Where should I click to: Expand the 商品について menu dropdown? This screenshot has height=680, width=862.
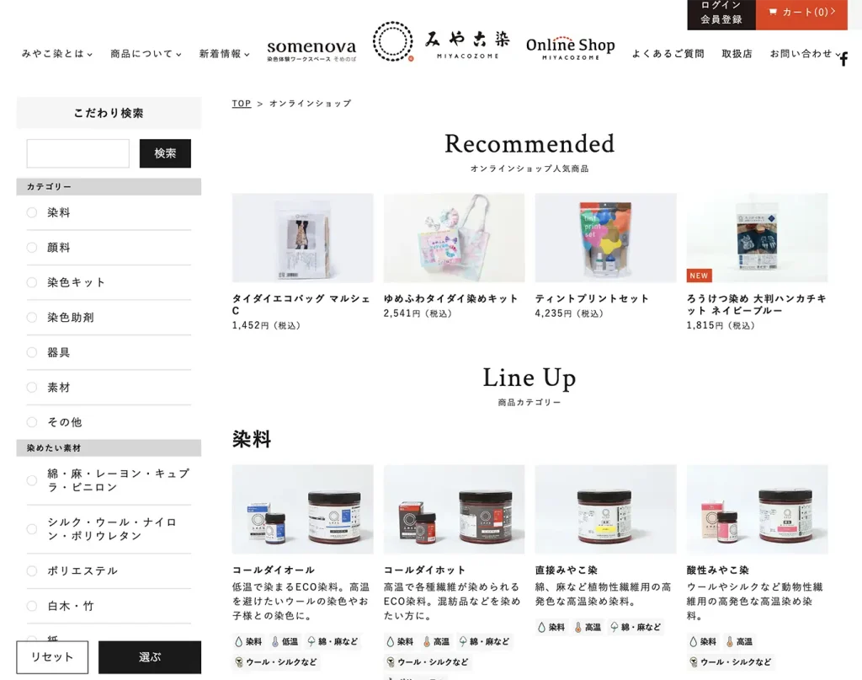pos(146,53)
